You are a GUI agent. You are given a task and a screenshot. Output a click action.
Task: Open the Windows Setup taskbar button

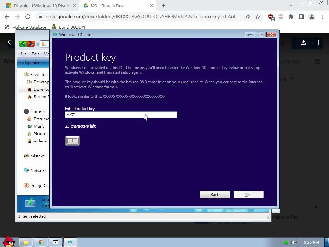tap(70, 242)
